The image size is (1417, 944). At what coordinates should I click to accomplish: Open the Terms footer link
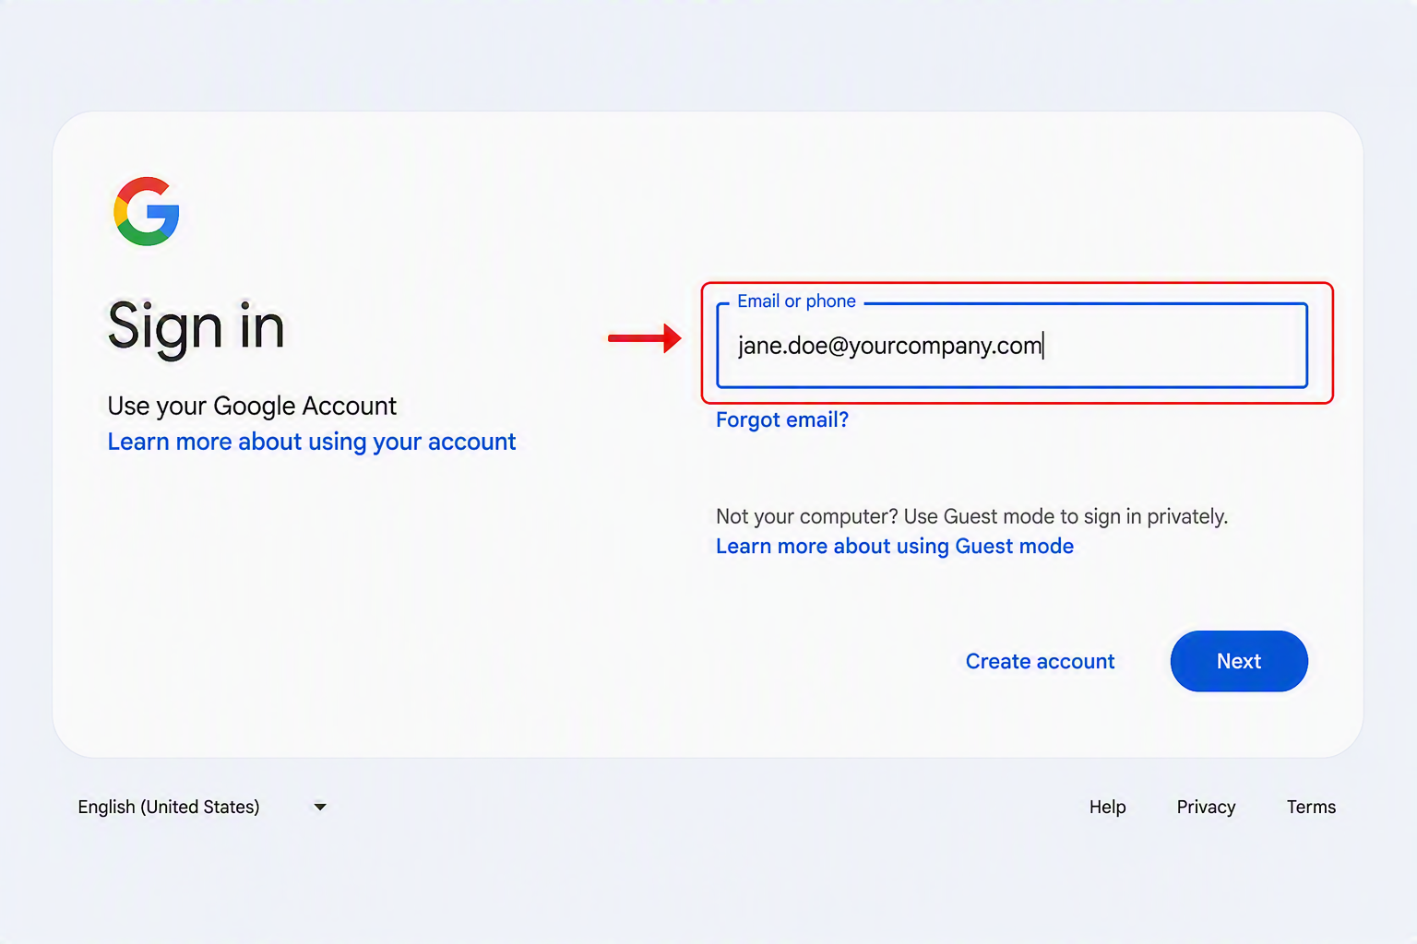[x=1311, y=807]
